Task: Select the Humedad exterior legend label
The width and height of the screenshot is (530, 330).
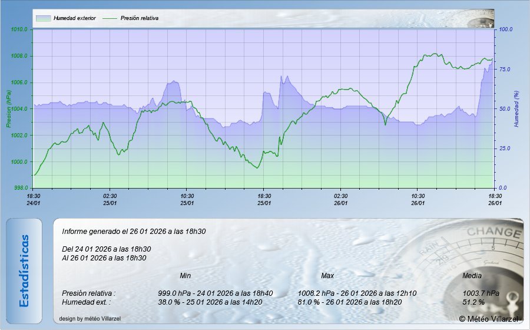Action: point(74,18)
